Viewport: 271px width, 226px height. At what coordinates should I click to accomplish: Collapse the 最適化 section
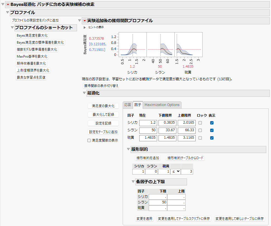coord(84,93)
